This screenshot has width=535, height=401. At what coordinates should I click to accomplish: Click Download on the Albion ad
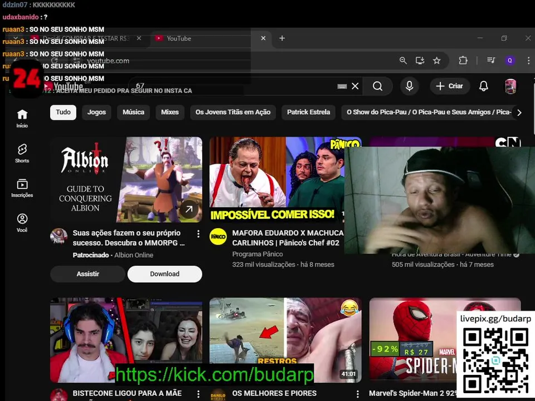(164, 274)
